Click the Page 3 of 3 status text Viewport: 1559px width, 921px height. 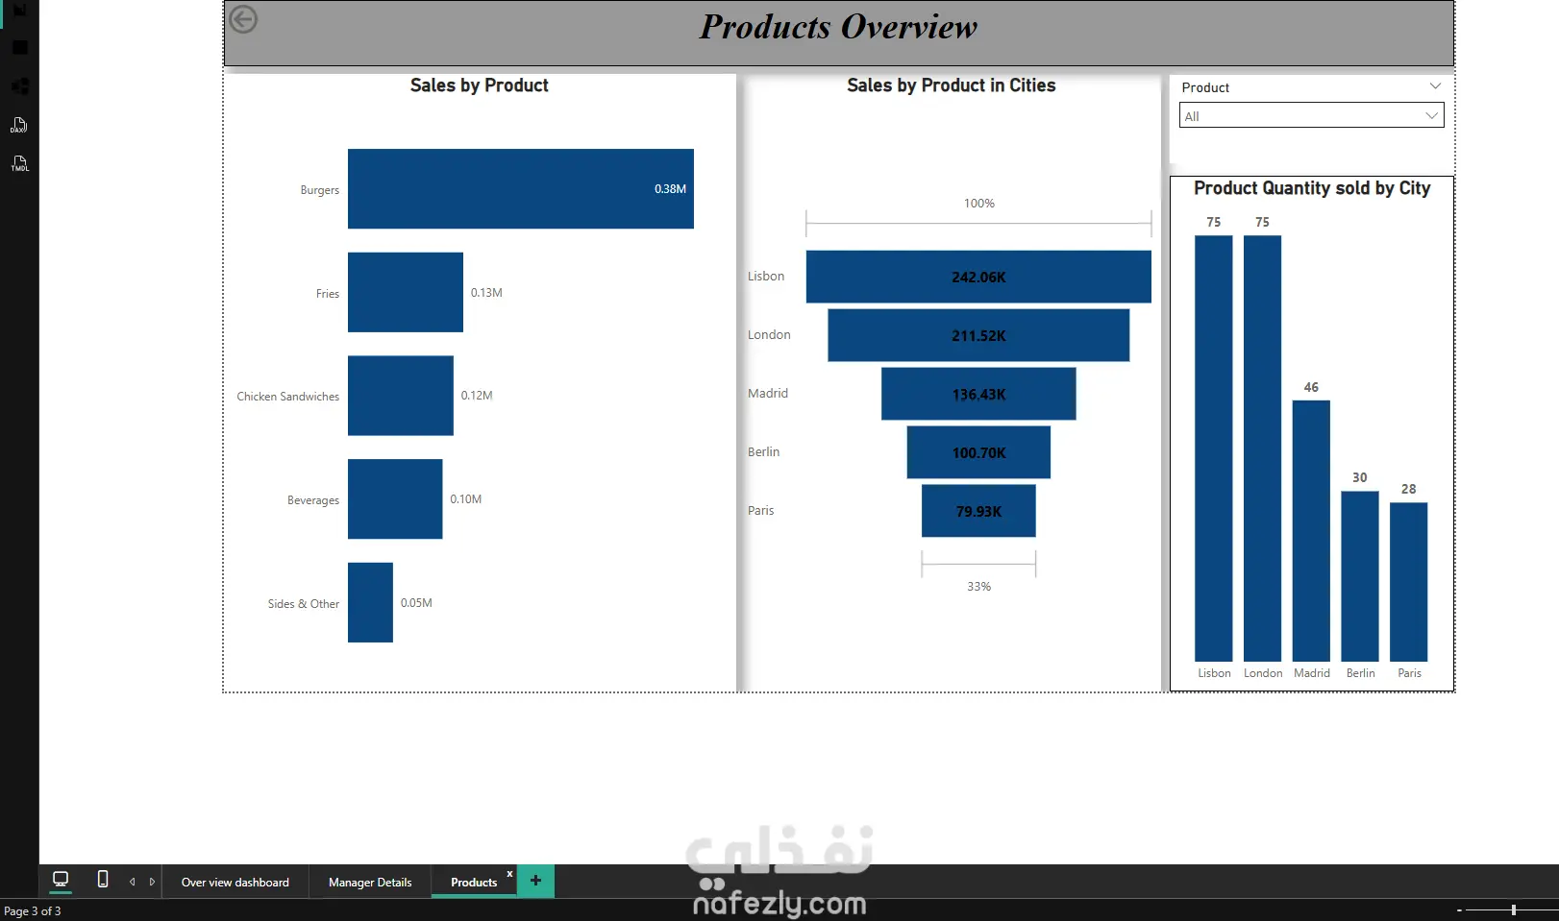click(x=33, y=911)
